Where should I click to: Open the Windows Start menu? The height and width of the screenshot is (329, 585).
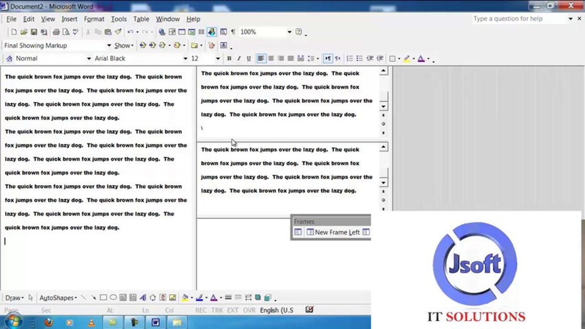pos(13,322)
